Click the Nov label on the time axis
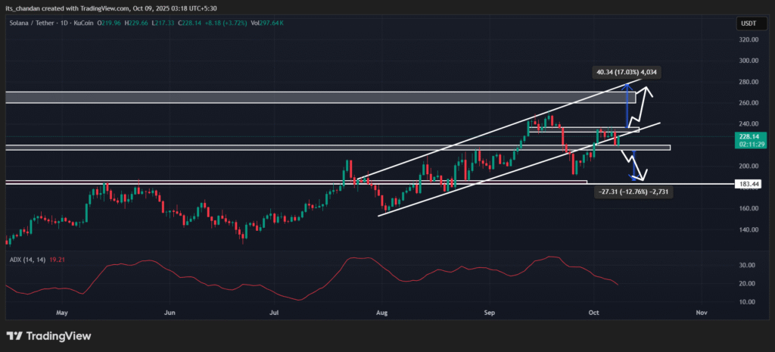775x352 pixels. (701, 312)
